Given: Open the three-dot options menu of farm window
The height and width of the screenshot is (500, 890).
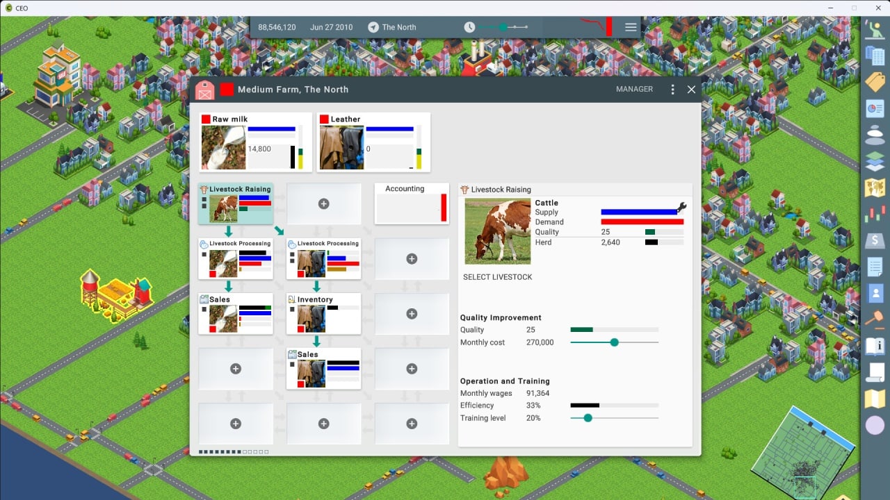Looking at the screenshot, I should (672, 90).
